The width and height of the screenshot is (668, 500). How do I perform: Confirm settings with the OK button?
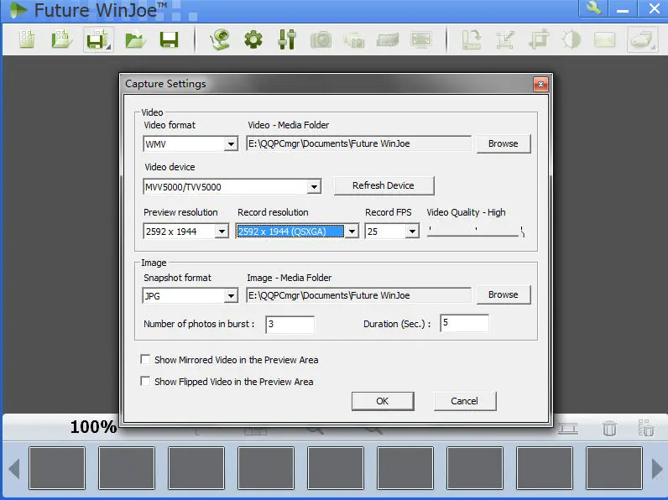(x=382, y=401)
